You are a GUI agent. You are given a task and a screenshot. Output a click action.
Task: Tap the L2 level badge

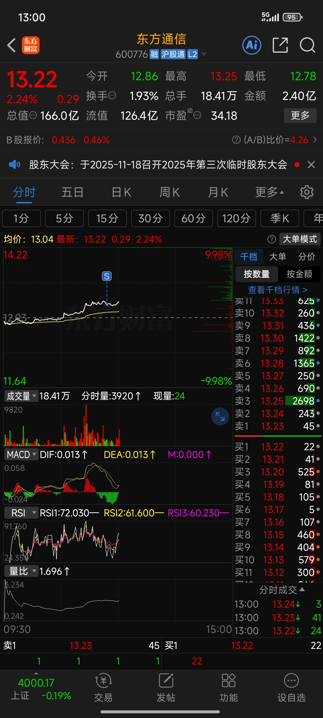pos(193,54)
